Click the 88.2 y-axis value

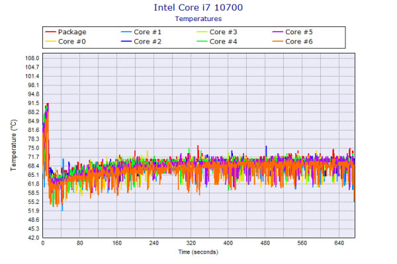point(34,112)
